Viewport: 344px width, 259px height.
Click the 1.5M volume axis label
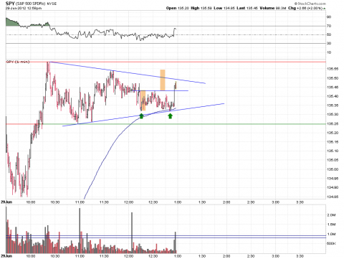click(x=331, y=225)
